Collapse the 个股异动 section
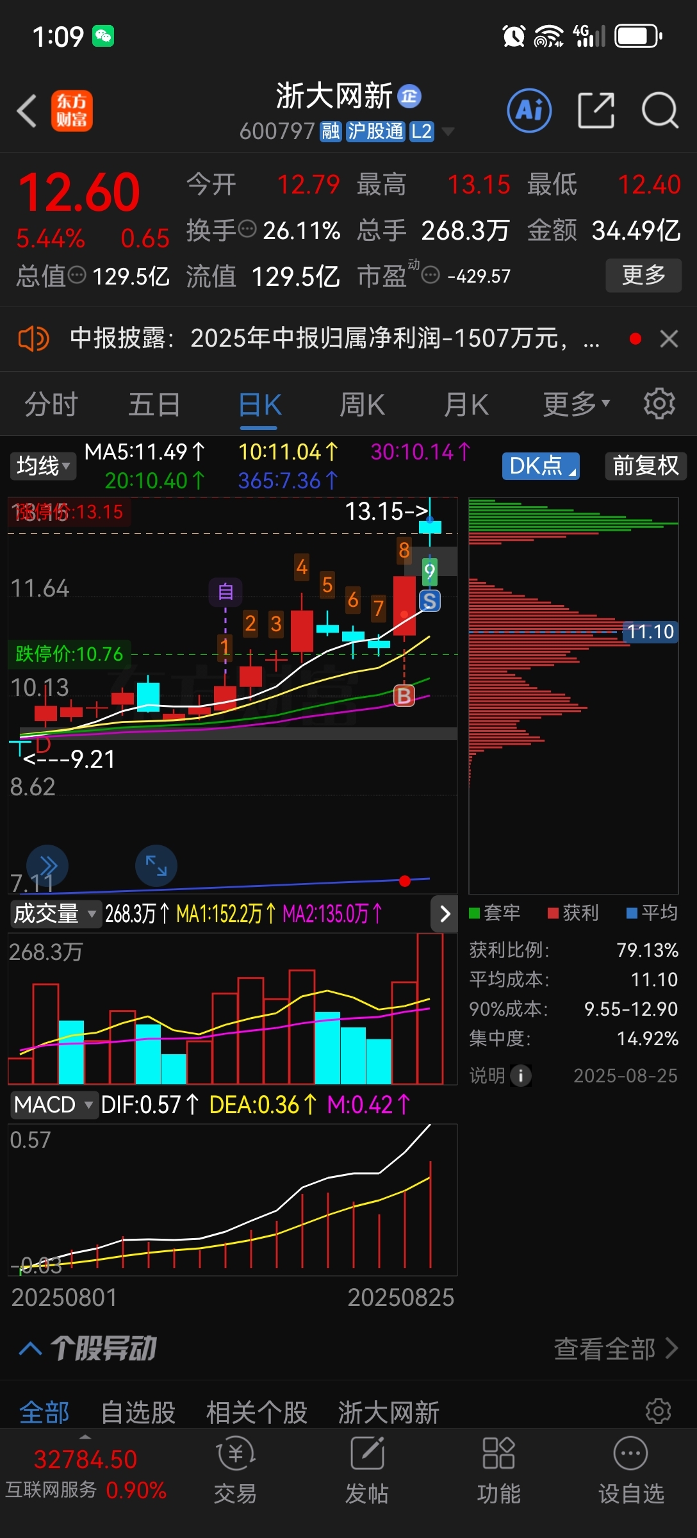697x1538 pixels. [x=31, y=1349]
